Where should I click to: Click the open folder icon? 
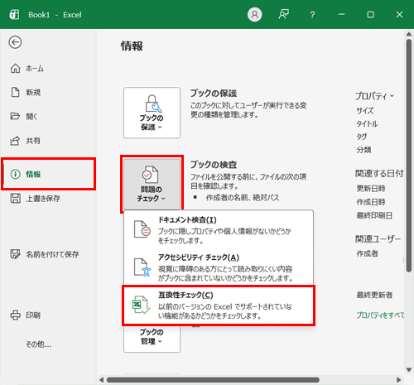15,116
